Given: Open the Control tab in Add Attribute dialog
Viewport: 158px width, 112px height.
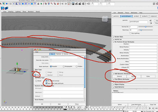Looking at the screenshot, I should pos(66,54).
